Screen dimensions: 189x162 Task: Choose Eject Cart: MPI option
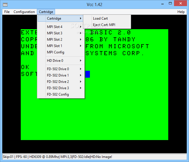click(x=107, y=25)
